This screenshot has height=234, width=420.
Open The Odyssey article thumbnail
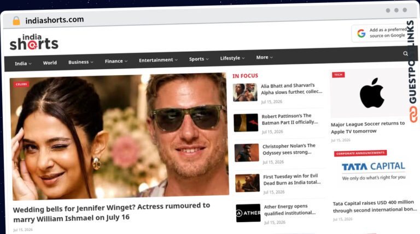(x=247, y=153)
